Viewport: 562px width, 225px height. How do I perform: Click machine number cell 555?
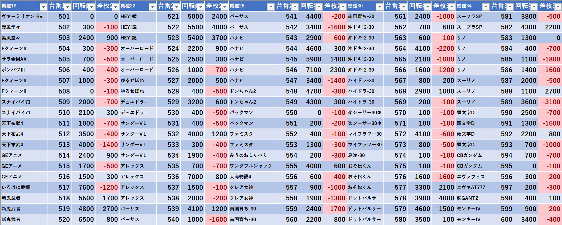[287, 166]
